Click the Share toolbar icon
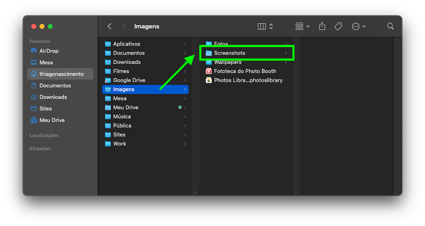The width and height of the screenshot is (425, 226). (x=322, y=26)
